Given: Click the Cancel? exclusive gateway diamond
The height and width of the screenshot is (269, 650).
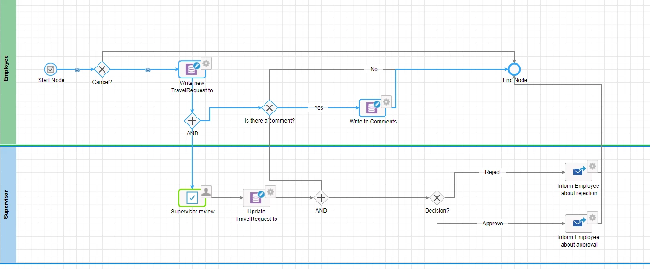Looking at the screenshot, I should 102,70.
